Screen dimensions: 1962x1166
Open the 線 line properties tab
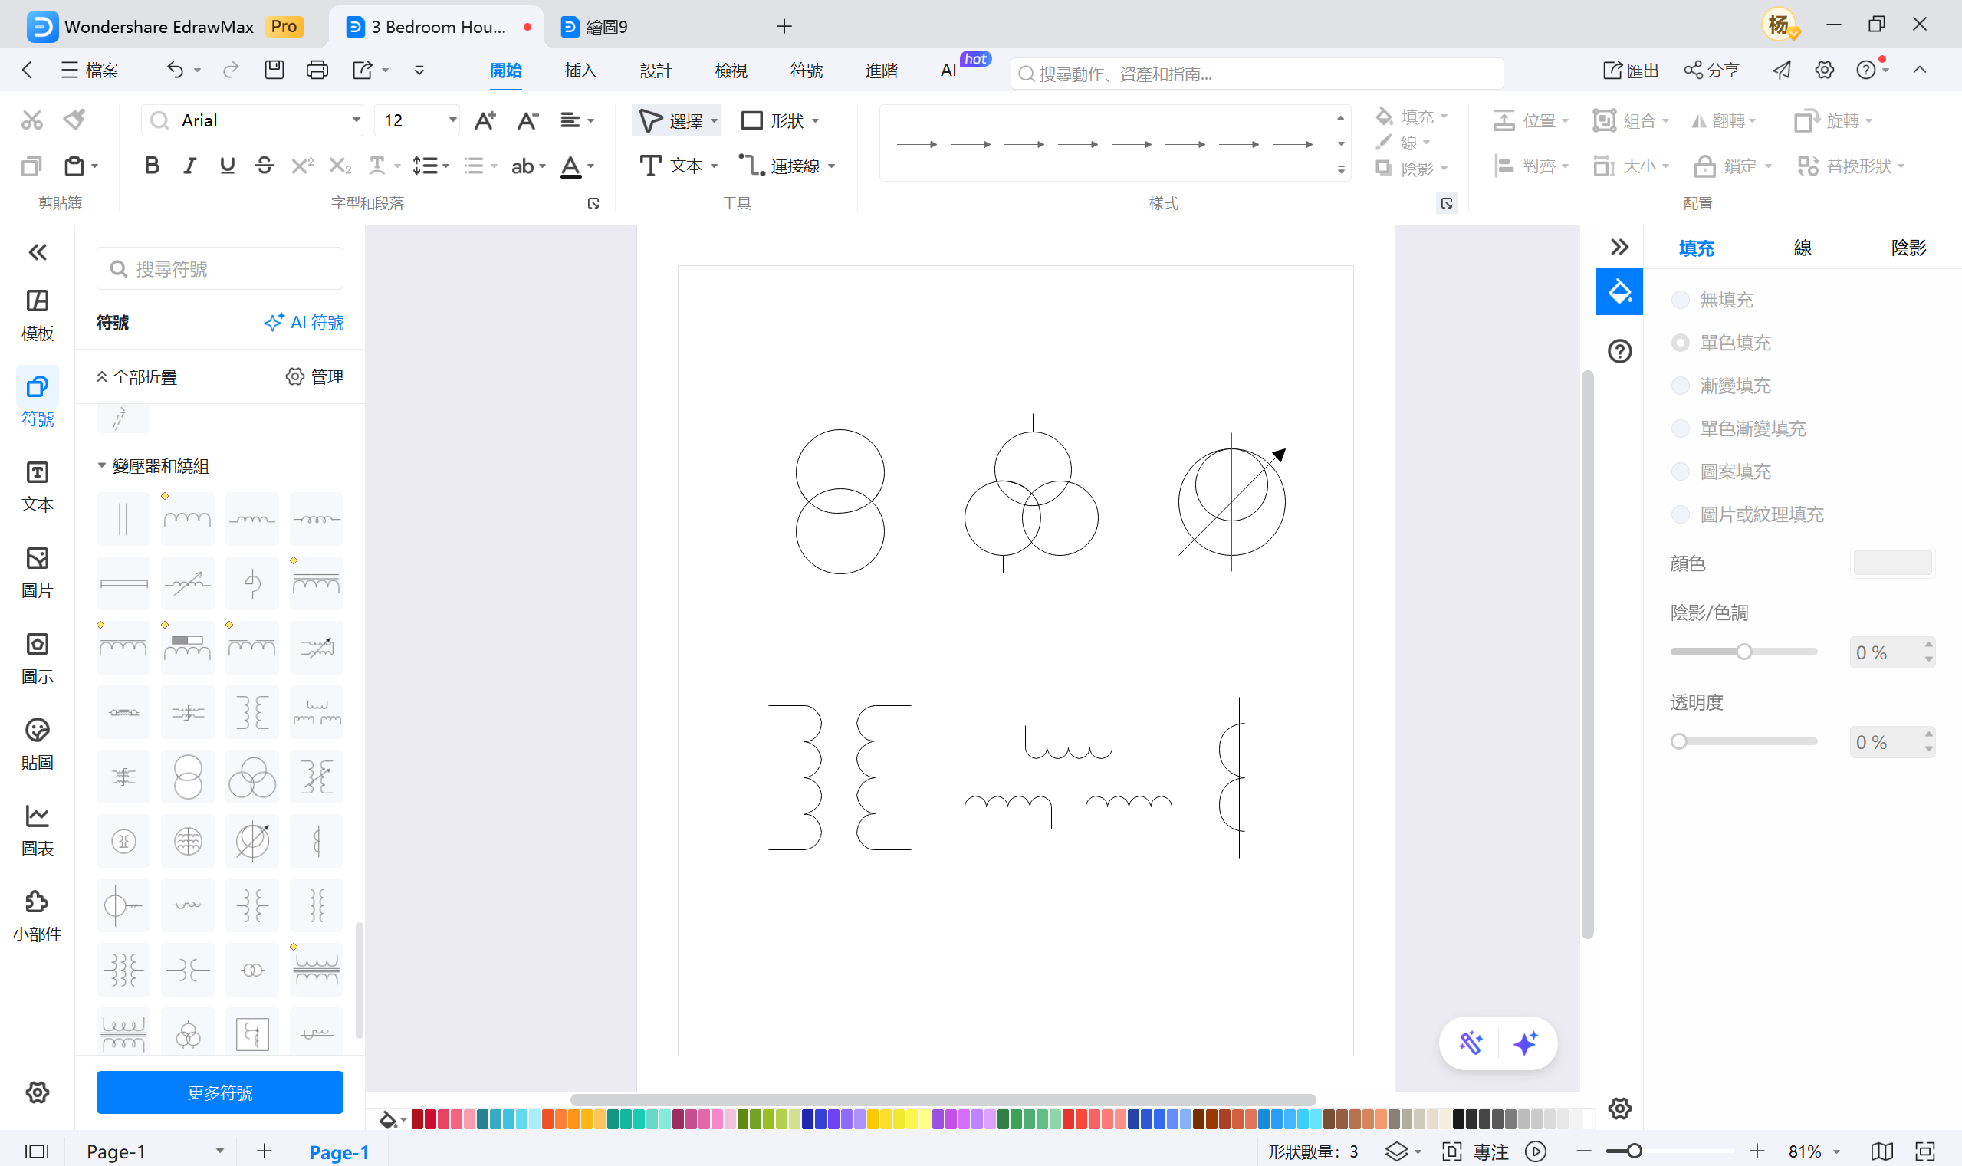[1802, 248]
